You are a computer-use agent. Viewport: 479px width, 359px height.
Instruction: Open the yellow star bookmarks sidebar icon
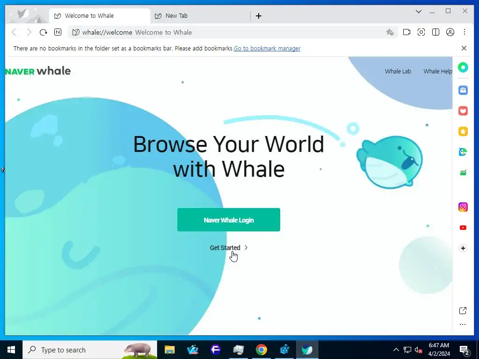[x=463, y=131]
